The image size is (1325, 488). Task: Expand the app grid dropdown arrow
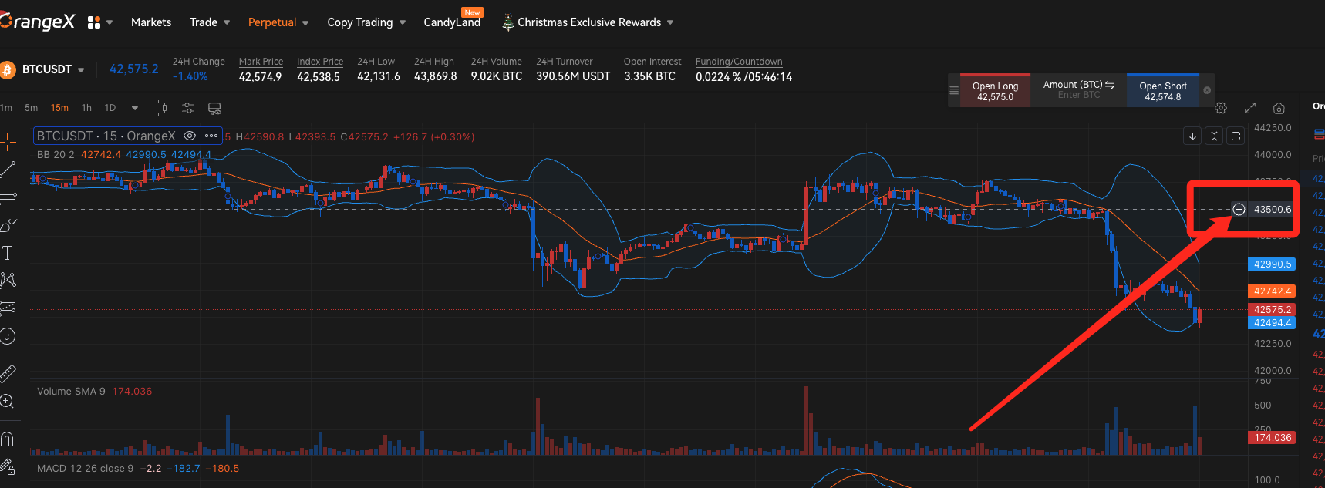(x=110, y=23)
